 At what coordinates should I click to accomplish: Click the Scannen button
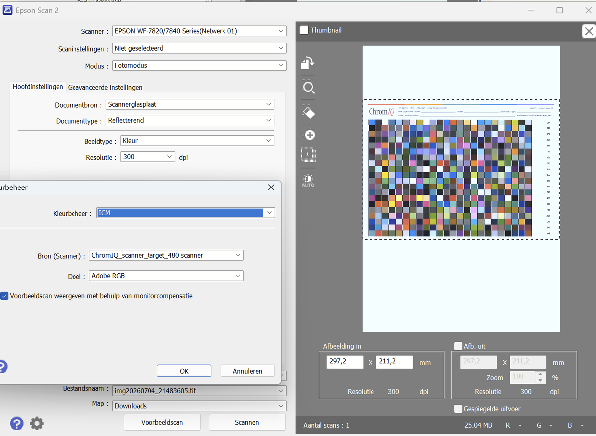[247, 422]
